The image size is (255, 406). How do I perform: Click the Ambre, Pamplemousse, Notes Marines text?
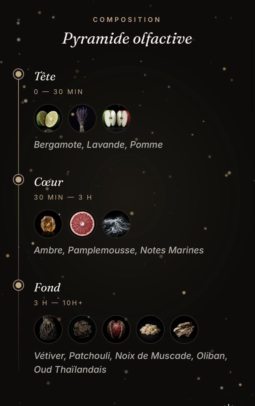(119, 250)
